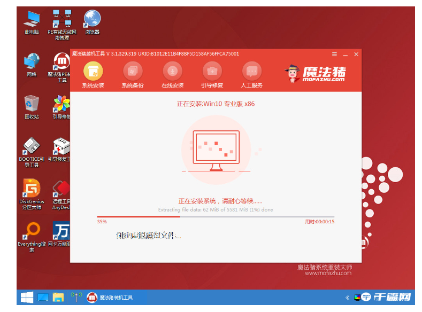Click the 正在安装系统，请耐心等候 message
Image resolution: width=422 pixels, height=312 pixels.
pyautogui.click(x=220, y=201)
